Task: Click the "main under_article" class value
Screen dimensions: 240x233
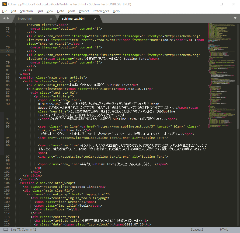Action: (x=67, y=77)
